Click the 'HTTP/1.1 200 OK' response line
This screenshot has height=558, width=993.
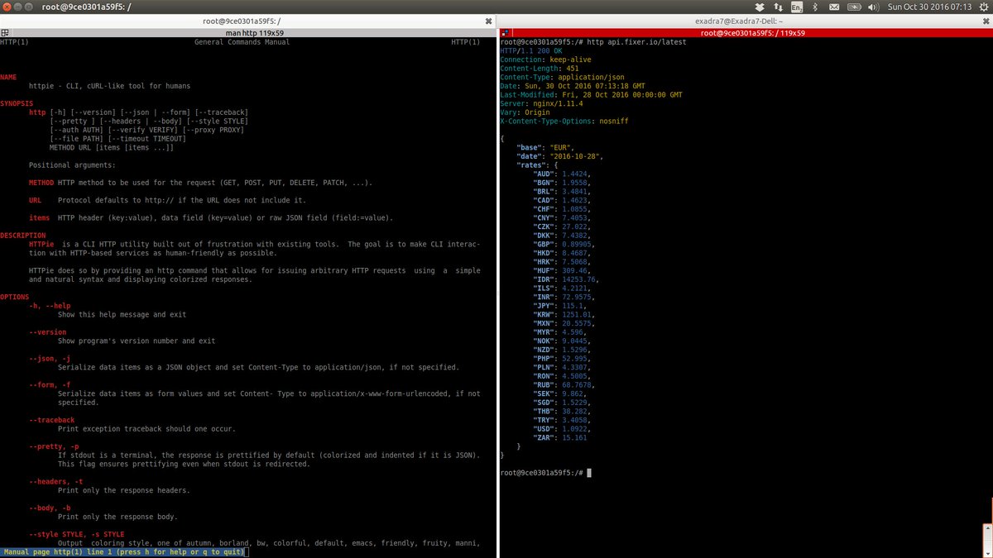[530, 50]
